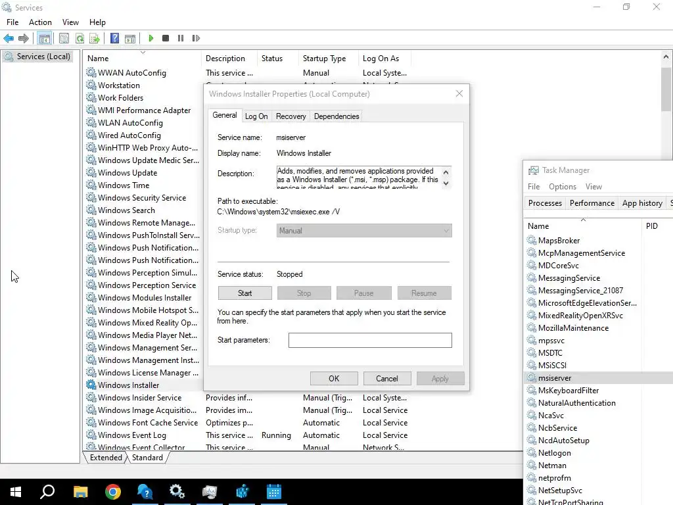Viewport: 673px width, 505px height.
Task: Click the Services gear icon on taskbar
Action: (177, 492)
